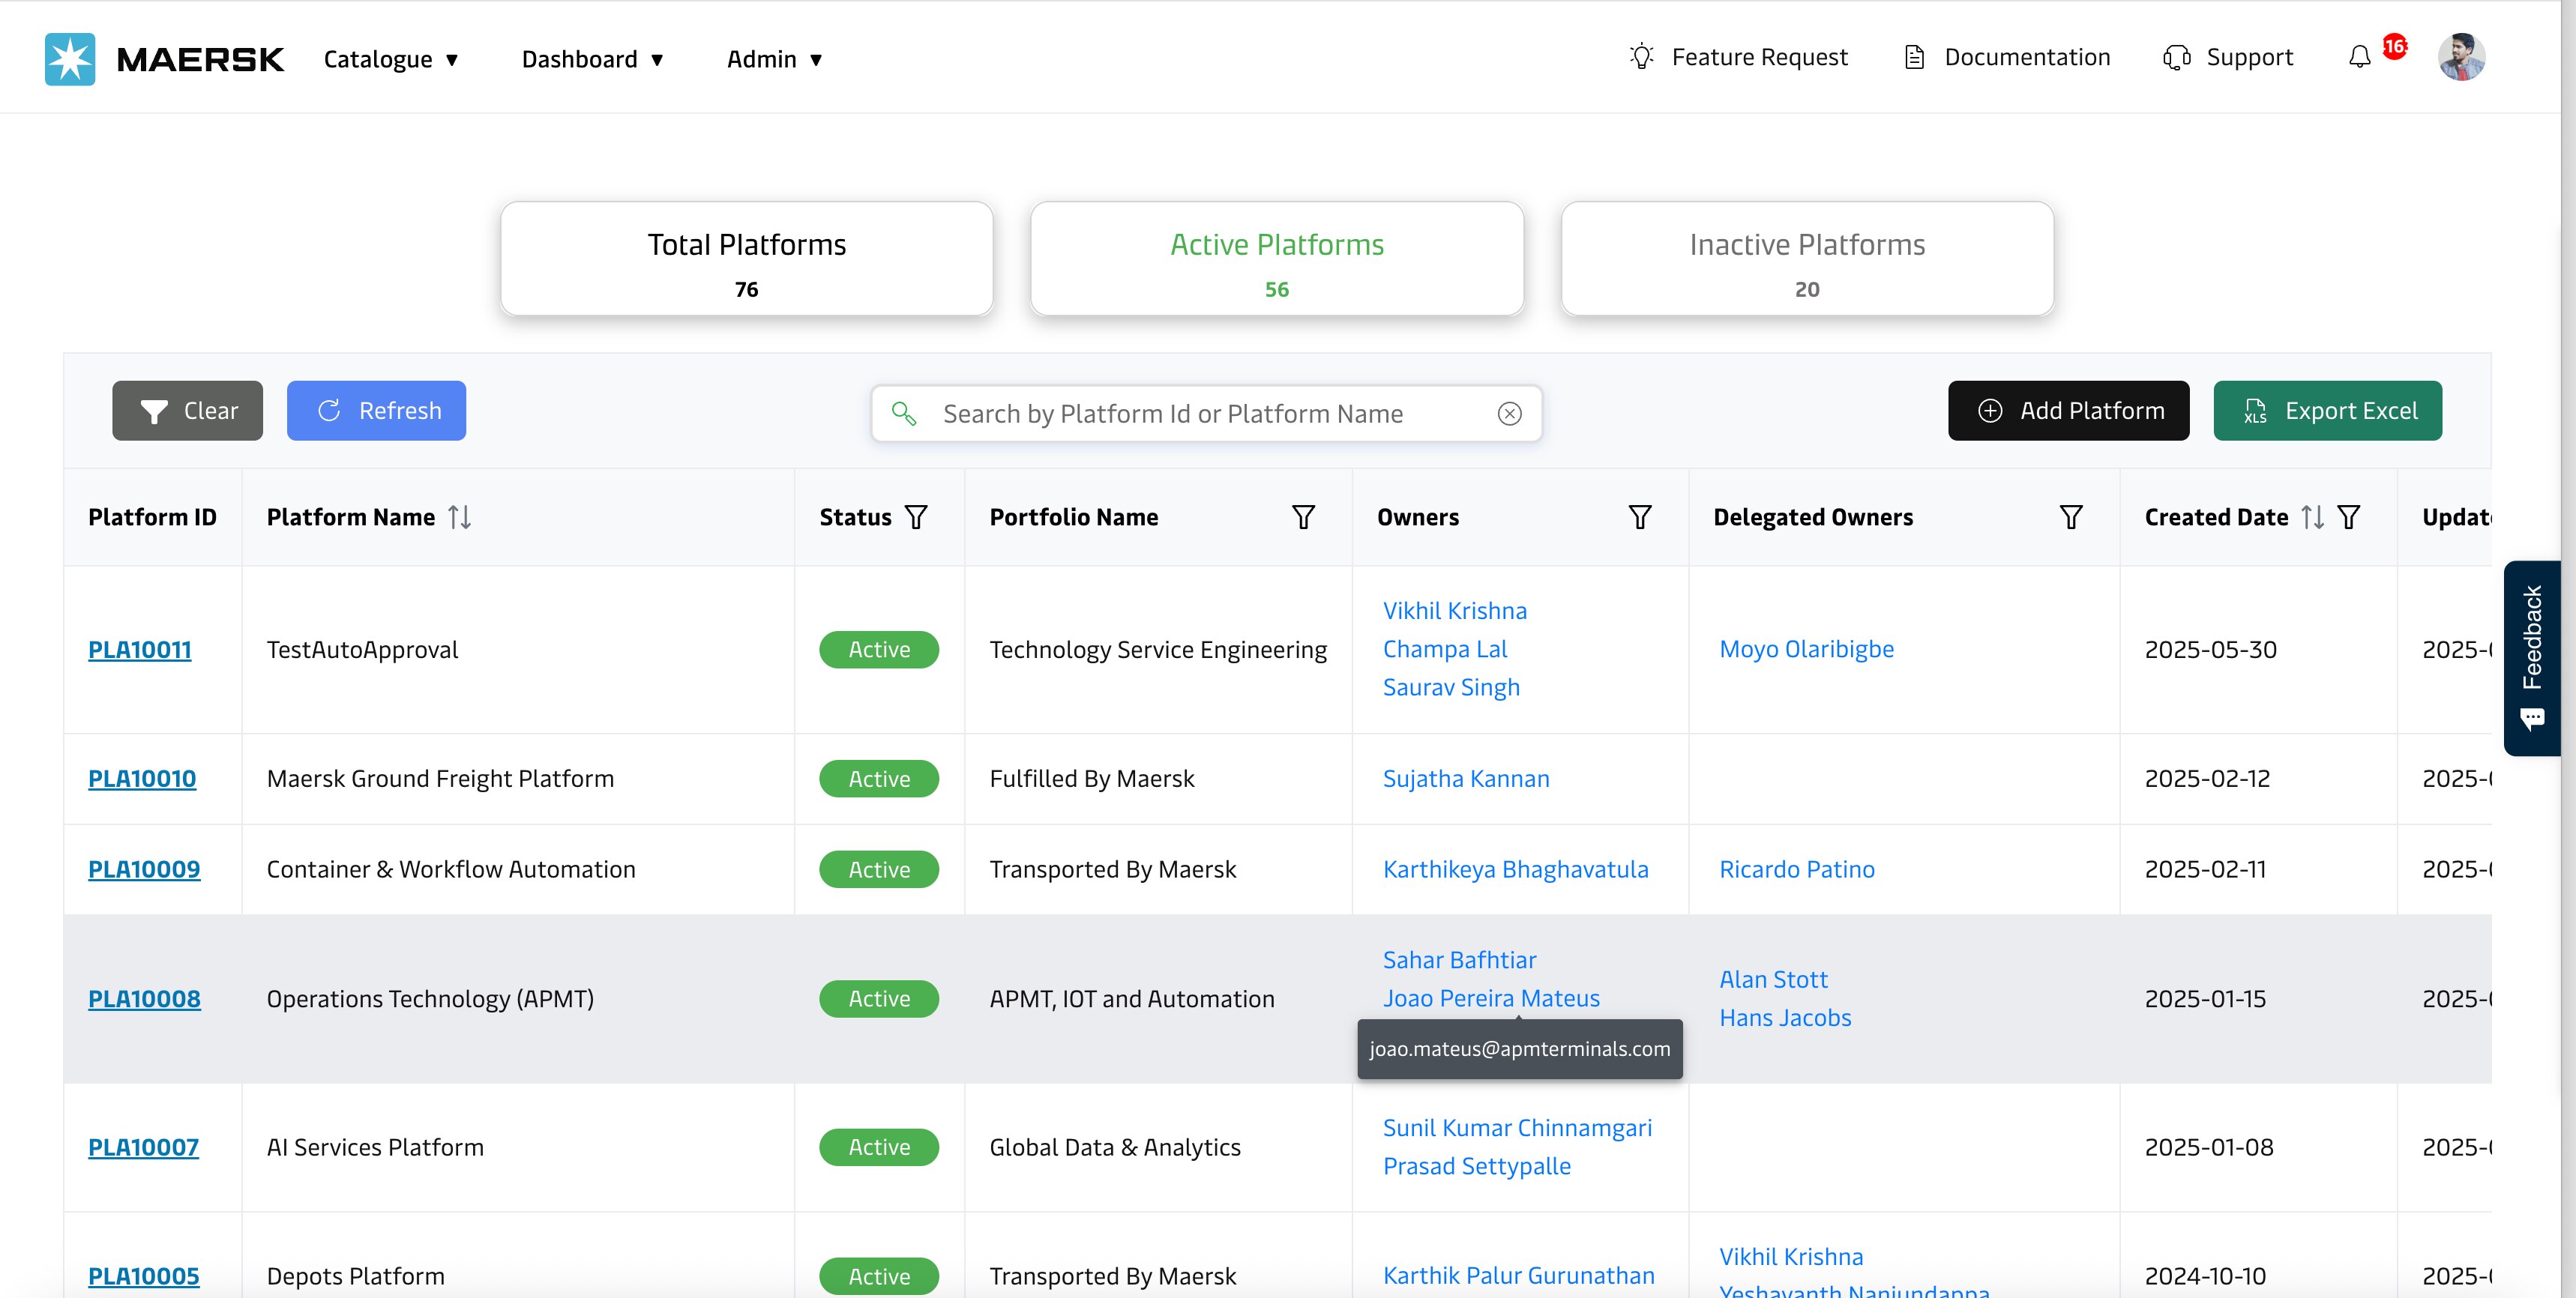Sort by Created Date arrows

click(x=2312, y=517)
